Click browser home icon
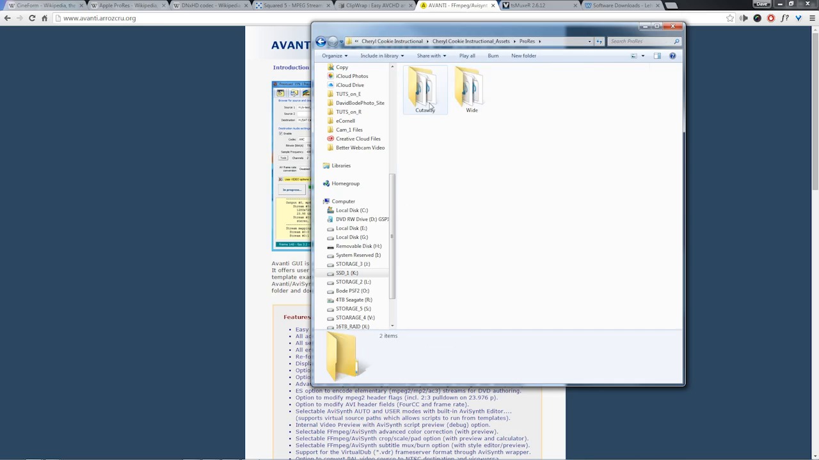This screenshot has width=819, height=460. [x=44, y=18]
